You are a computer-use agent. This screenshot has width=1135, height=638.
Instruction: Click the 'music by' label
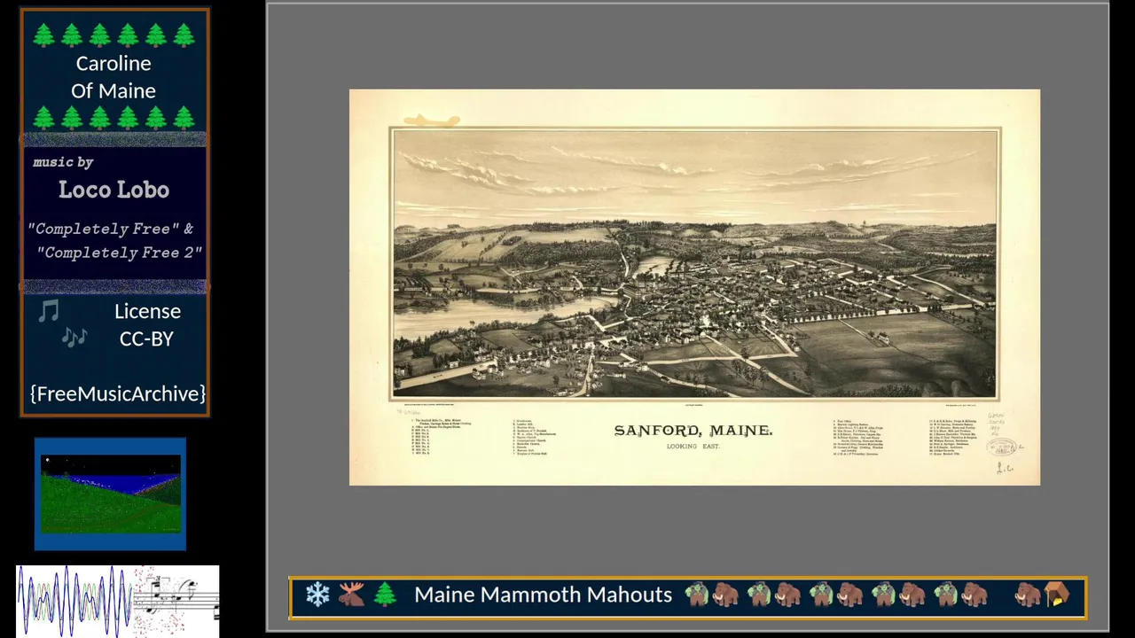coord(63,162)
